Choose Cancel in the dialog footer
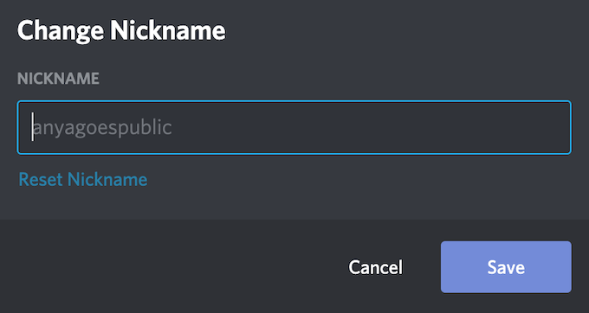Image resolution: width=589 pixels, height=313 pixels. 375,267
